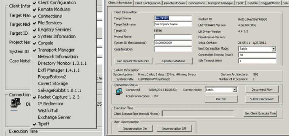
Task: Click the UR Driver Version value 4.4.1.1
Action: (x=242, y=31)
